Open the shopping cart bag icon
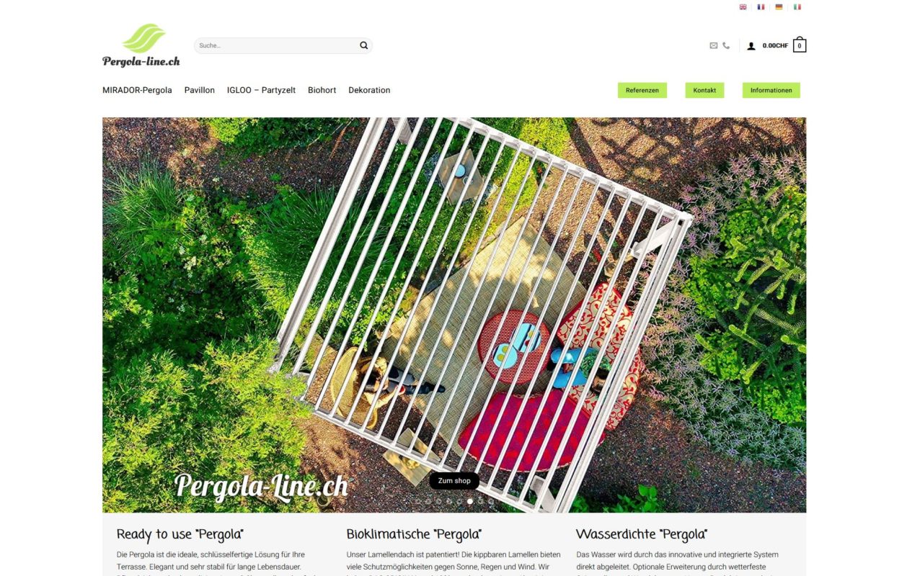This screenshot has width=907, height=576. pos(800,45)
